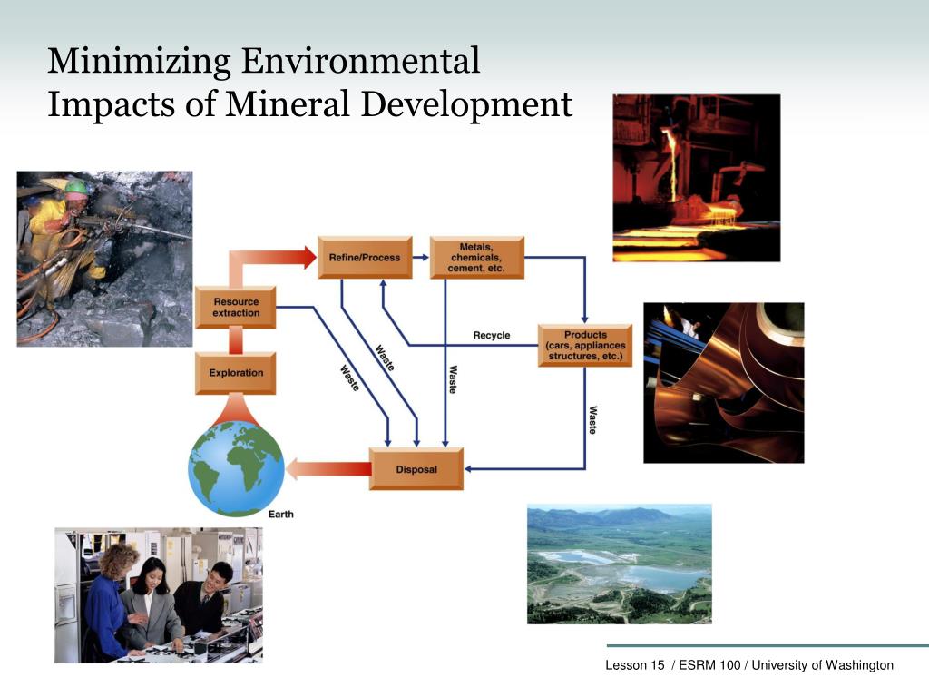929x697 pixels.
Task: Click the copper sheets photo
Action: click(723, 383)
